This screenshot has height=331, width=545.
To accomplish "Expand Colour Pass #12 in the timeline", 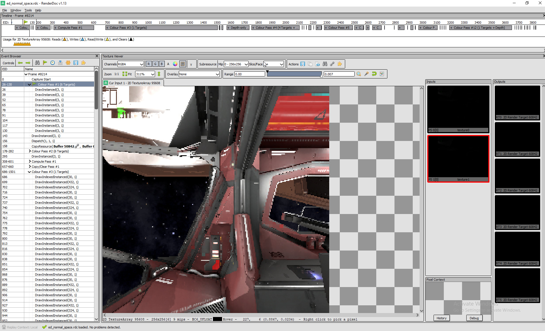I will click(x=451, y=28).
